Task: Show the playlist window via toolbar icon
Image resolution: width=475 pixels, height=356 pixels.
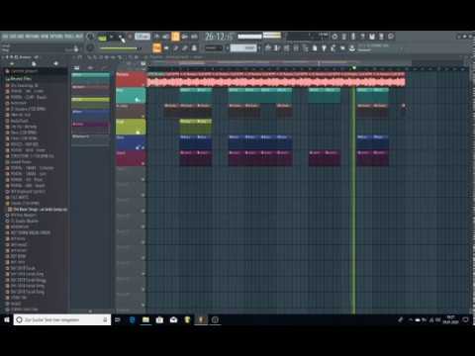Action: [267, 48]
